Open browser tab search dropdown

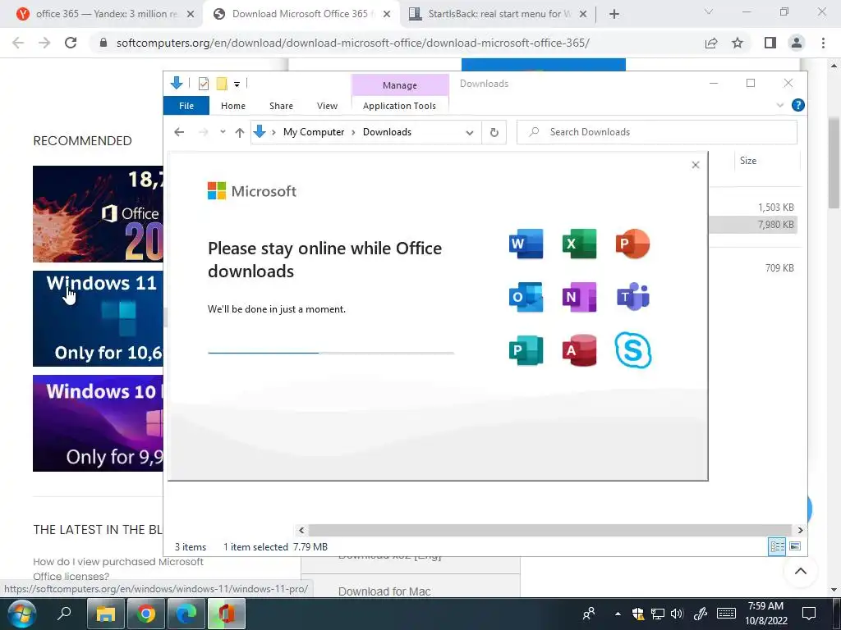(x=709, y=11)
